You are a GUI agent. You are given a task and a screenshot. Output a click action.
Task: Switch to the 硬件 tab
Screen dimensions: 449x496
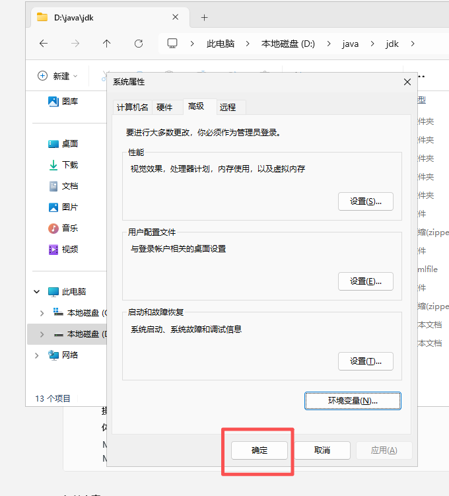(x=168, y=107)
